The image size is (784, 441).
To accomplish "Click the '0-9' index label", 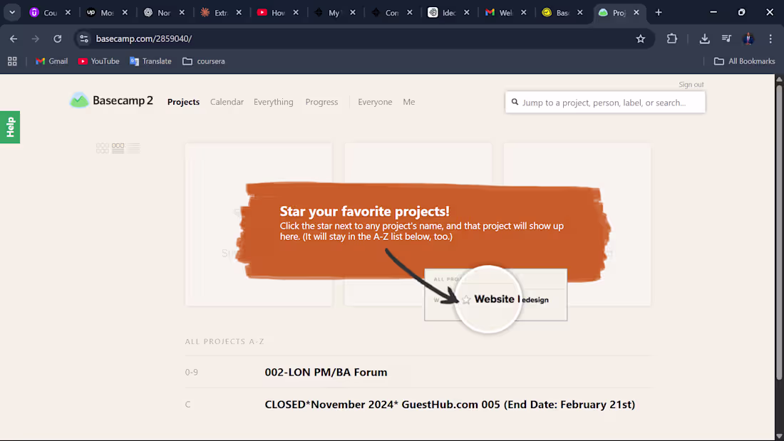I will 192,372.
